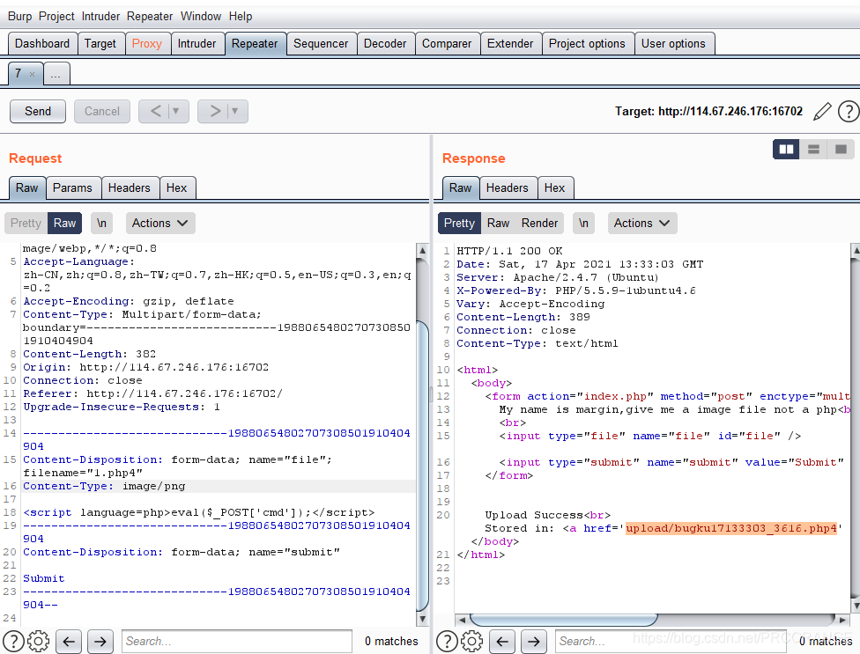
Task: Click request pane vertical scrollbar
Action: pyautogui.click(x=422, y=466)
